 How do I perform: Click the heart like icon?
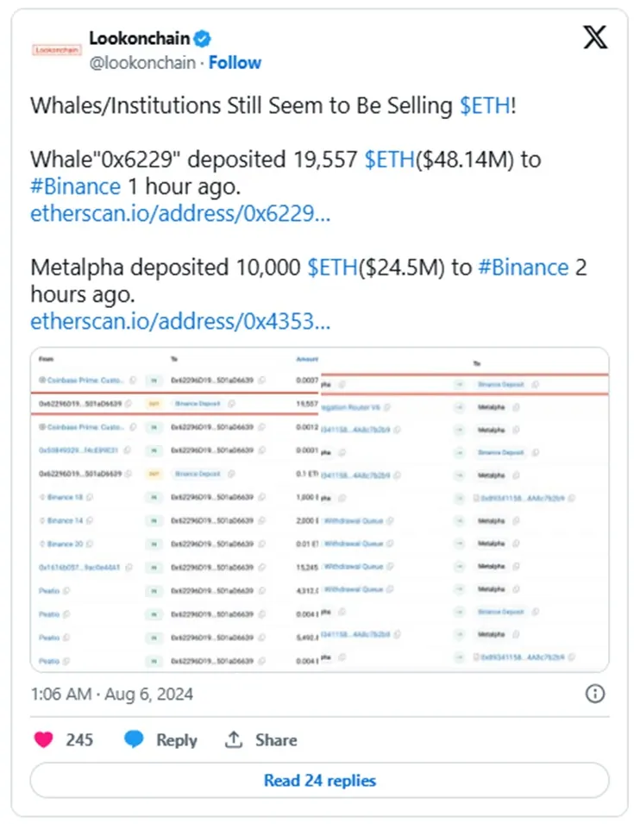[x=44, y=739]
